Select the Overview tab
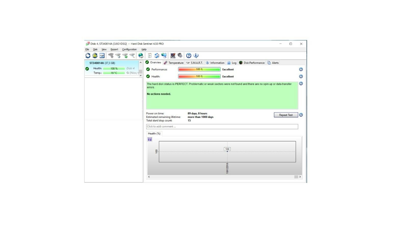Screen dimensions: 408x229 coord(154,62)
